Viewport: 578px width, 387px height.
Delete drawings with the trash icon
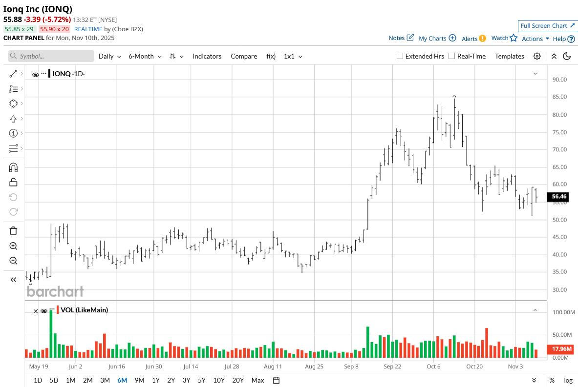click(13, 231)
